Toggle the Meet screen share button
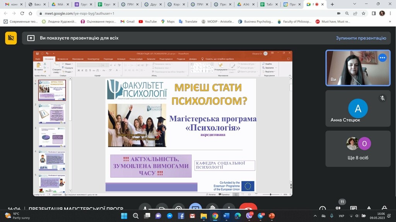The image size is (396, 222). point(195,208)
